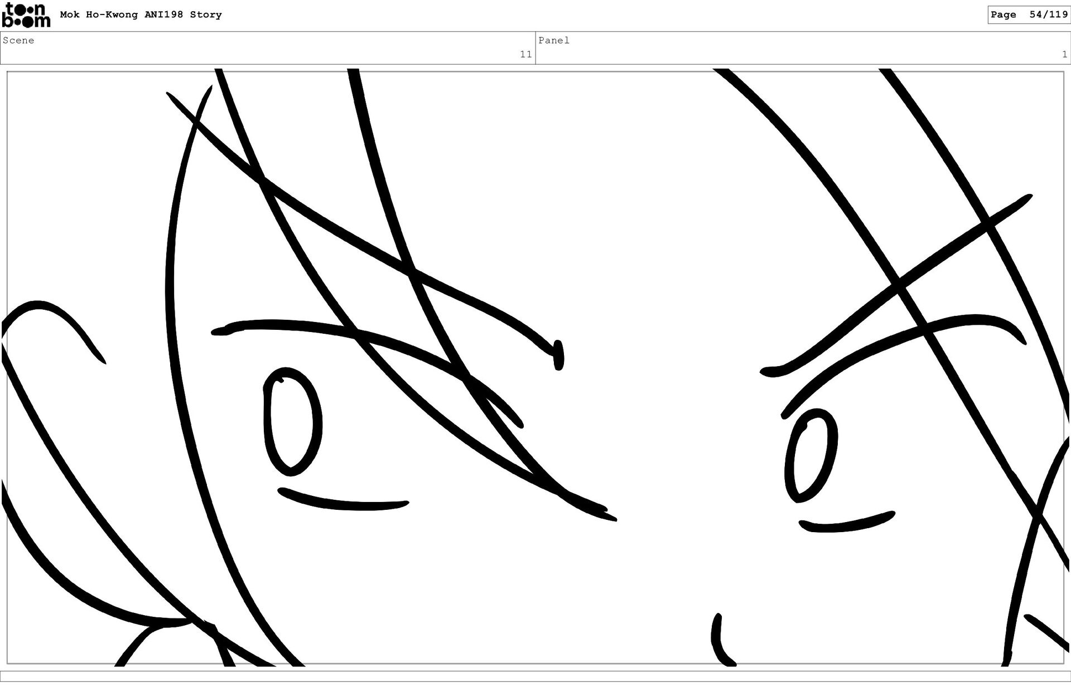Click the storyboard panel thumbnail center
This screenshot has height=692, width=1071.
coord(535,368)
